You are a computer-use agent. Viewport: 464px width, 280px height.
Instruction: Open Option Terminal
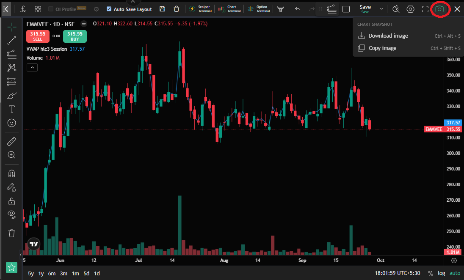click(259, 9)
